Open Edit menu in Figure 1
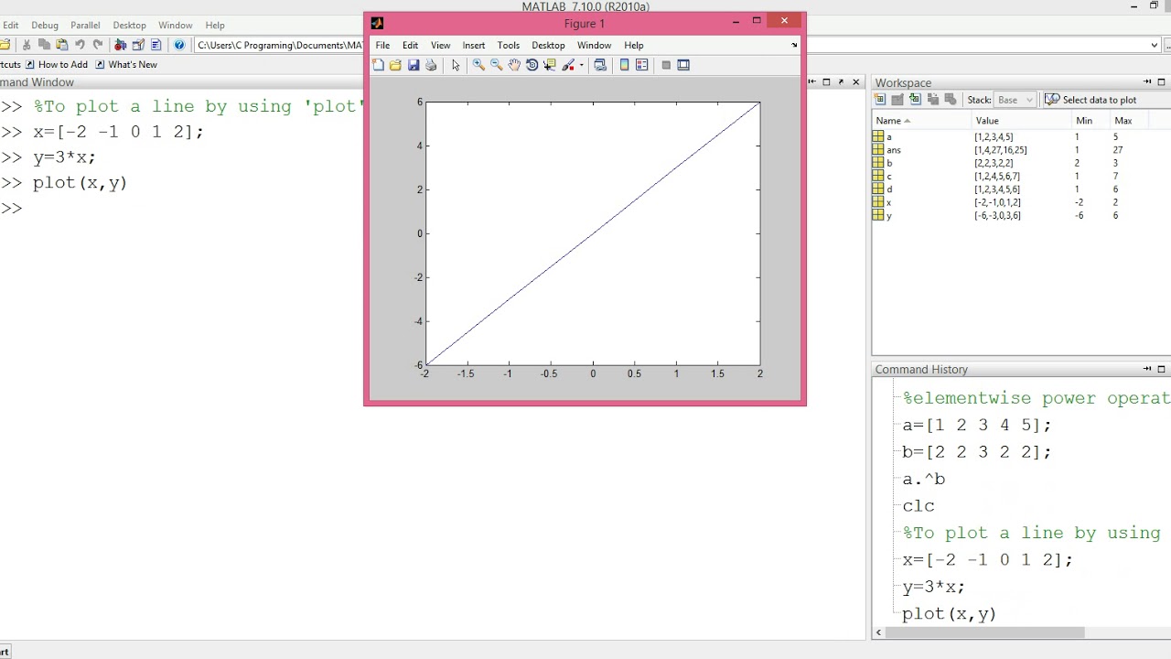The height and width of the screenshot is (659, 1171). pos(410,45)
